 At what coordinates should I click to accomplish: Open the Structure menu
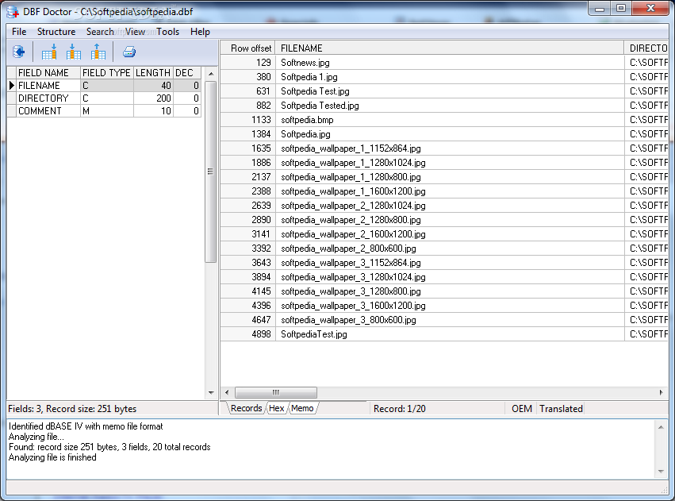56,32
